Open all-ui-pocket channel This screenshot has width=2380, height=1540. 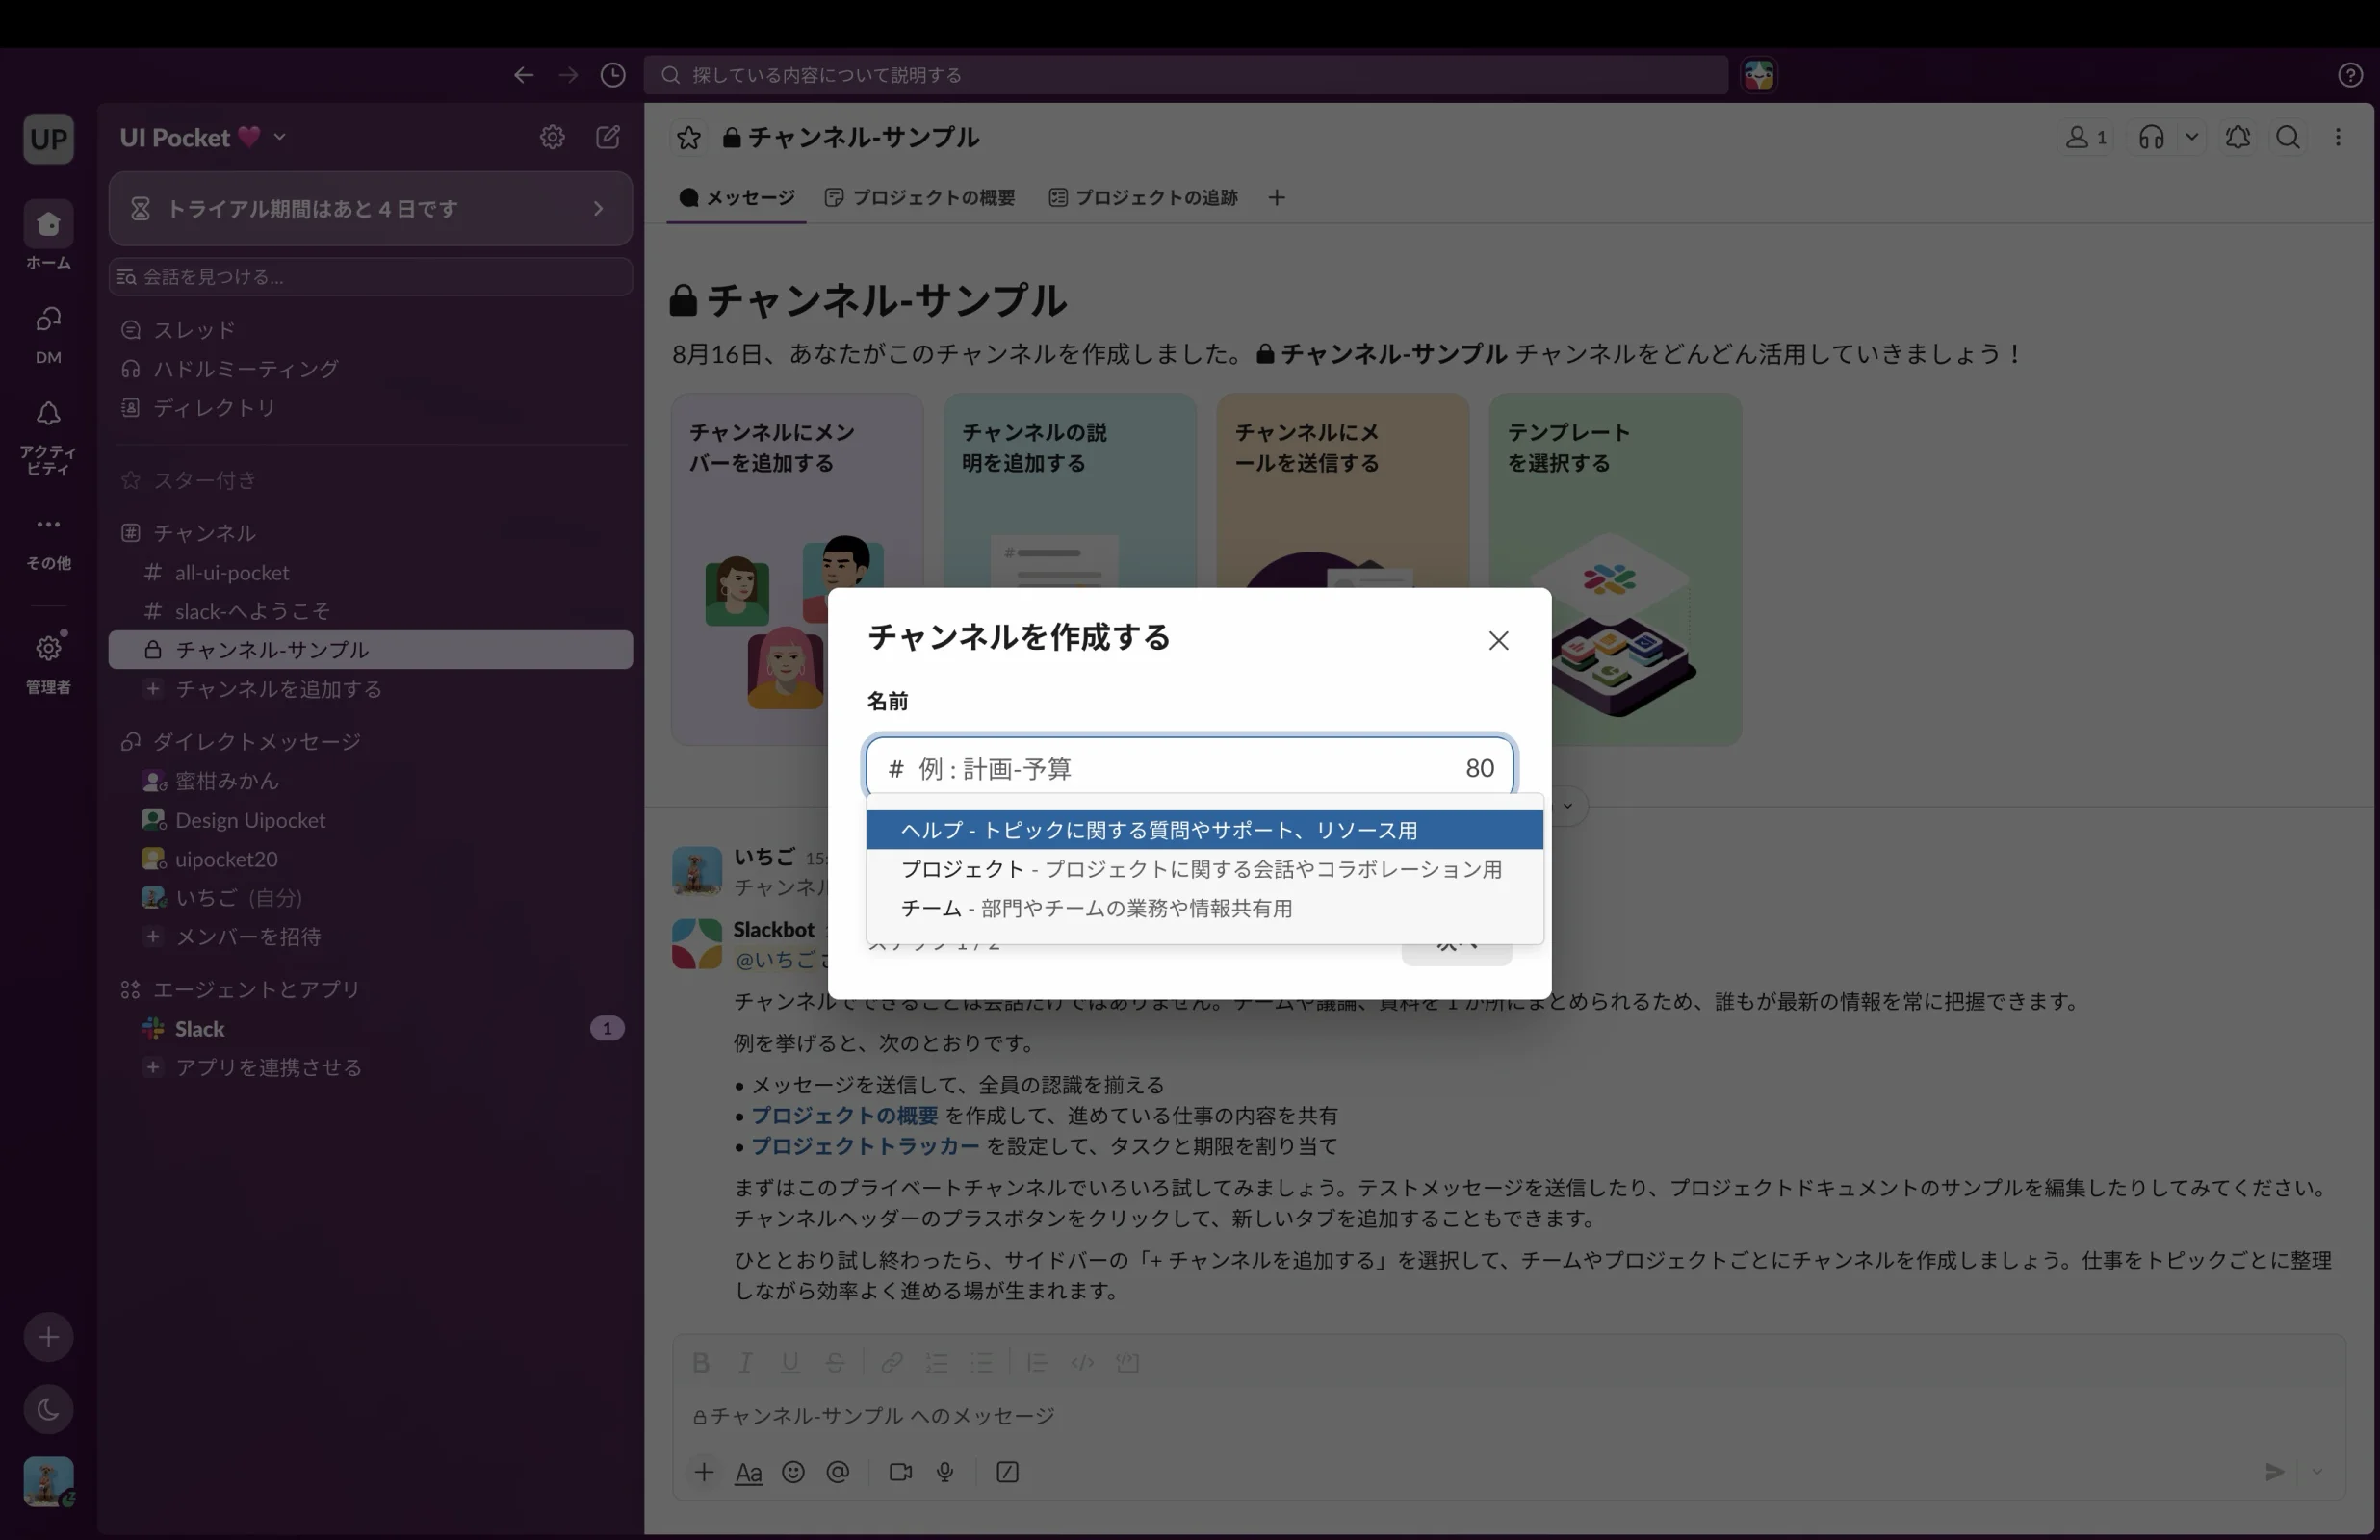[x=370, y=572]
